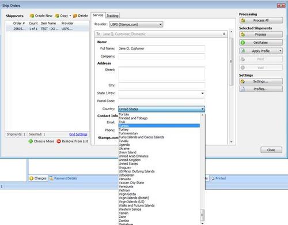Screen dimensions: 288x225
Task: Open the Copy dropdown arrow
Action: coord(70,16)
